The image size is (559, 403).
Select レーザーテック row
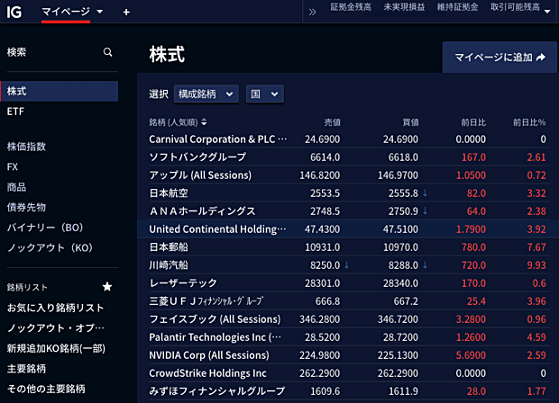click(348, 283)
